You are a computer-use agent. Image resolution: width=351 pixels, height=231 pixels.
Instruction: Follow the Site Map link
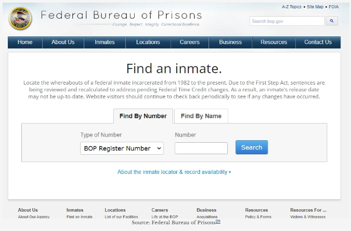(x=315, y=7)
